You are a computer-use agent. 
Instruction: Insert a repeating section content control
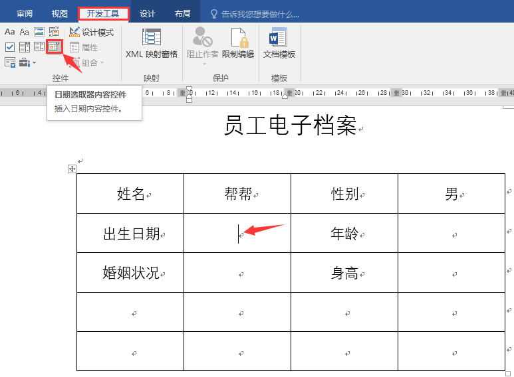click(10, 62)
